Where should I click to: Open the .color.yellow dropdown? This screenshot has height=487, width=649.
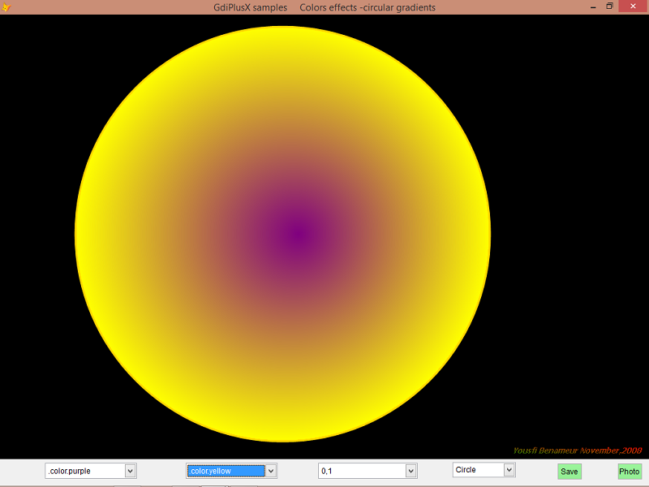coord(270,471)
